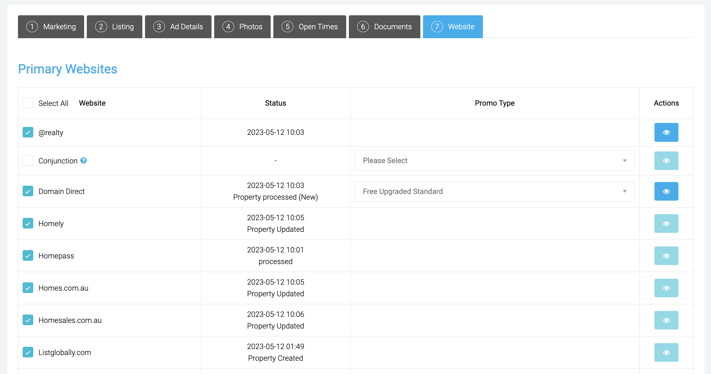Screen dimensions: 711x374
Task: View Domain Direct listing via eye icon
Action: coord(666,191)
